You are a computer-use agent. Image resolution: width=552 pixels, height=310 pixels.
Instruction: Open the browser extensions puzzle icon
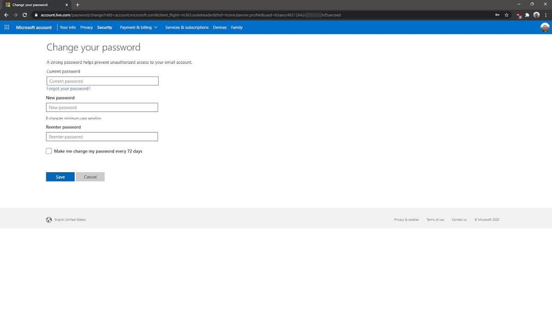[527, 15]
